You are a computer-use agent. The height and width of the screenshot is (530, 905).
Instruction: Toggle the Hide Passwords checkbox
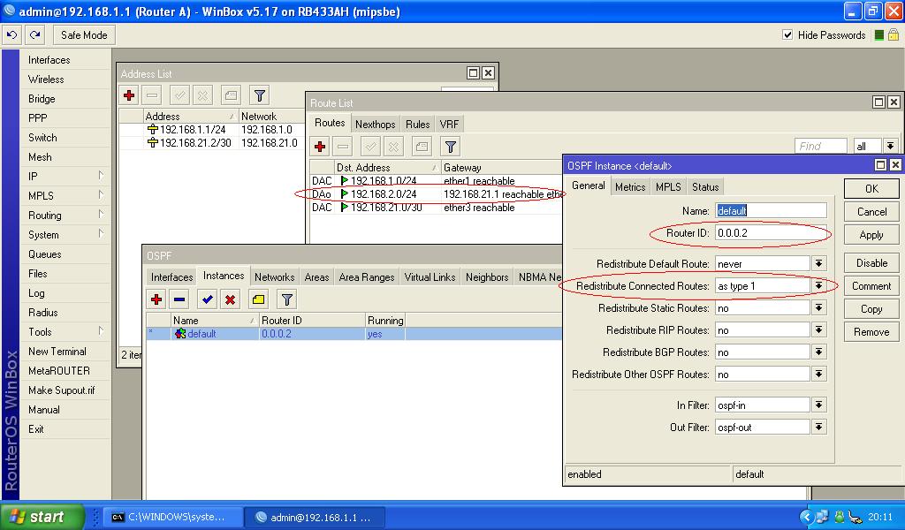[787, 35]
